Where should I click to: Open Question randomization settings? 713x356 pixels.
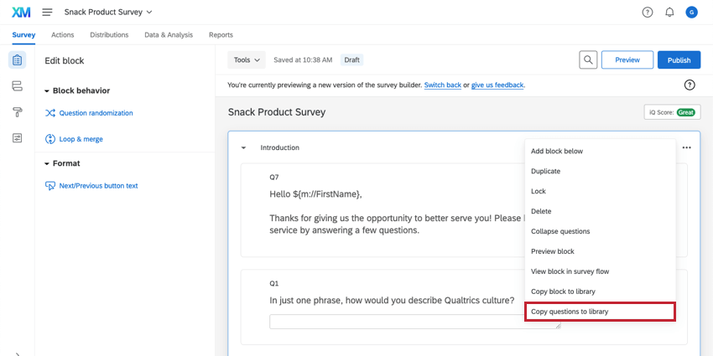point(96,113)
